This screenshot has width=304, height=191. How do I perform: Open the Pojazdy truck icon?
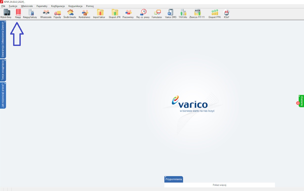click(57, 14)
